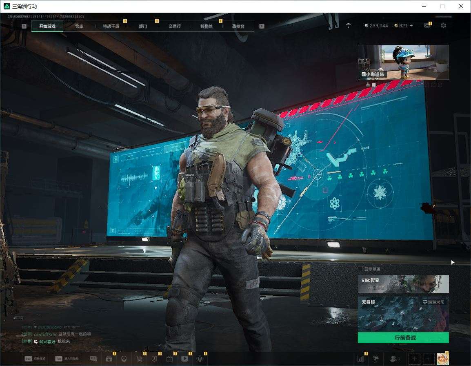This screenshot has width=471, height=366.
Task: Click the Q key icon left of tabs
Action: 24,26
